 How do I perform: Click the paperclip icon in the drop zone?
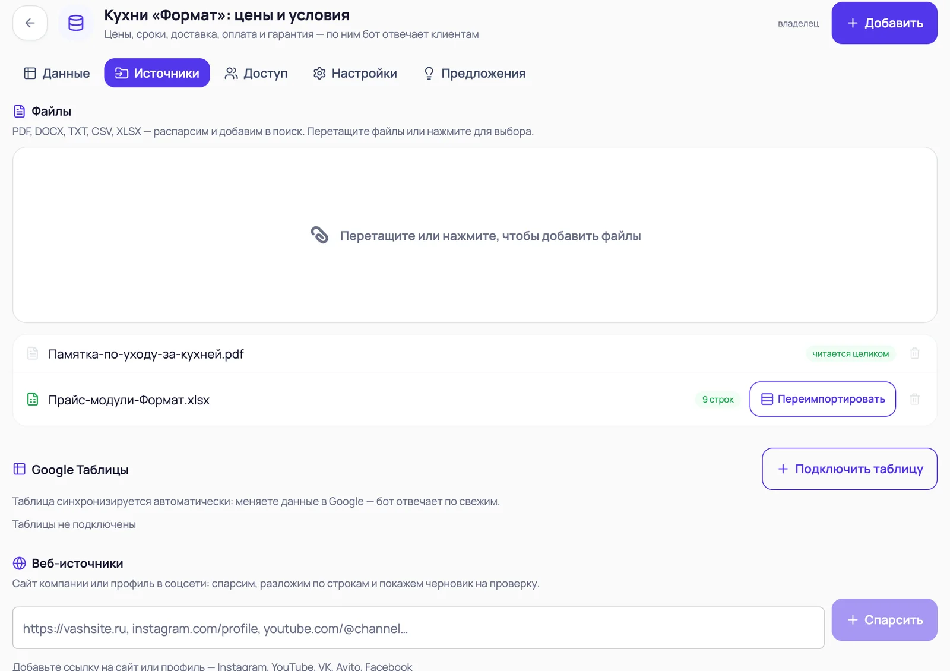[x=319, y=235]
